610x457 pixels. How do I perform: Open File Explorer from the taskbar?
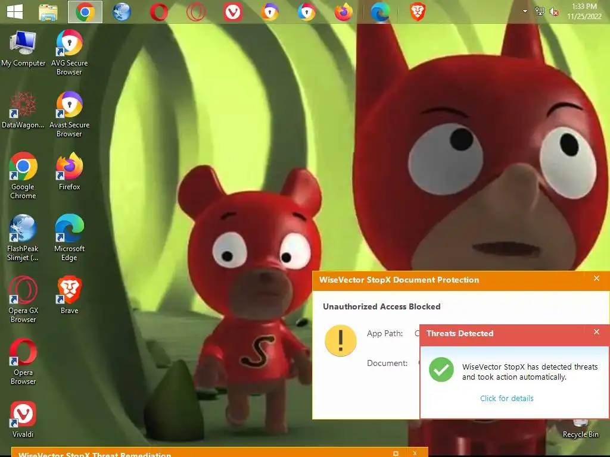point(48,12)
